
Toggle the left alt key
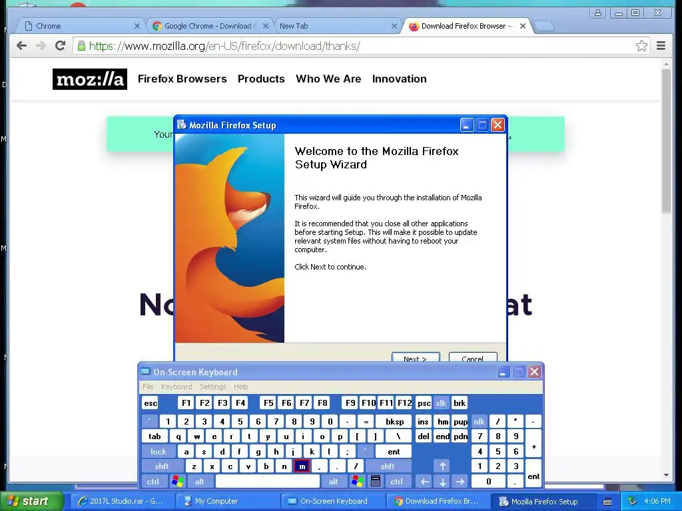click(x=200, y=482)
